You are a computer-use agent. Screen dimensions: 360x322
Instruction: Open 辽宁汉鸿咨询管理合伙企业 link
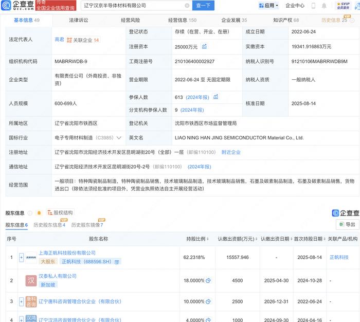point(80,320)
